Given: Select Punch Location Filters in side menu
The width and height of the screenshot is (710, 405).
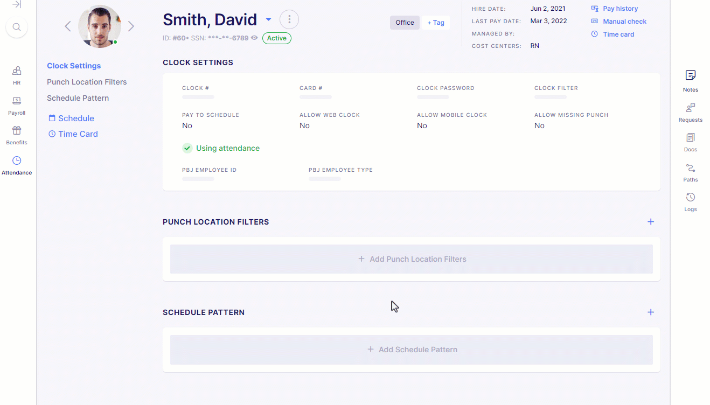Looking at the screenshot, I should (87, 82).
